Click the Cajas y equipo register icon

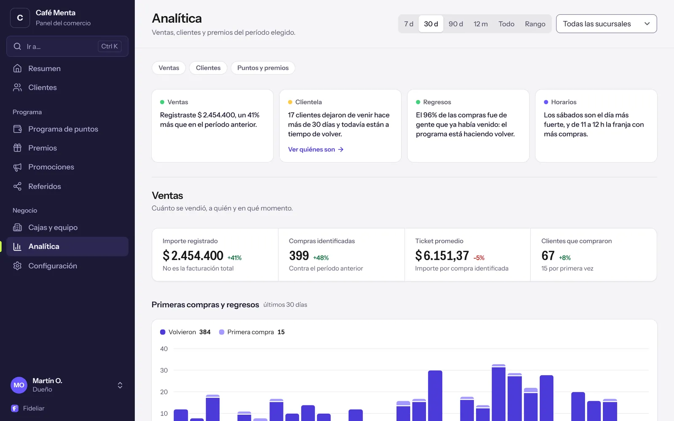point(17,227)
